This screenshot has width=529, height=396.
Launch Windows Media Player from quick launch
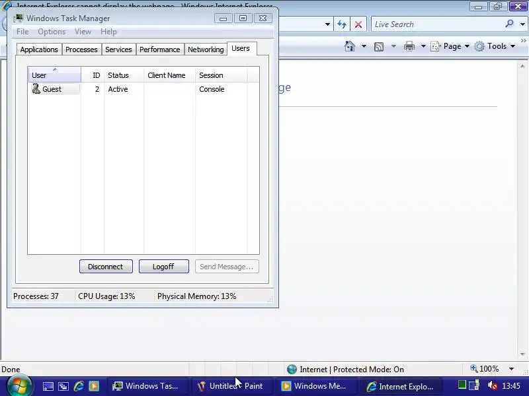94,386
